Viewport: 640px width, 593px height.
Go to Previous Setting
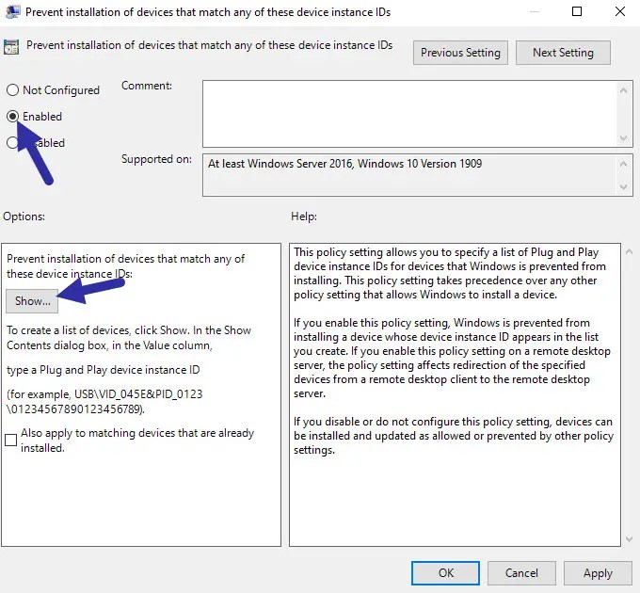click(460, 53)
